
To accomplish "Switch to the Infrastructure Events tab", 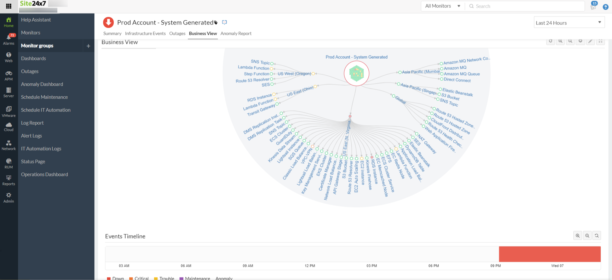I will coord(145,34).
